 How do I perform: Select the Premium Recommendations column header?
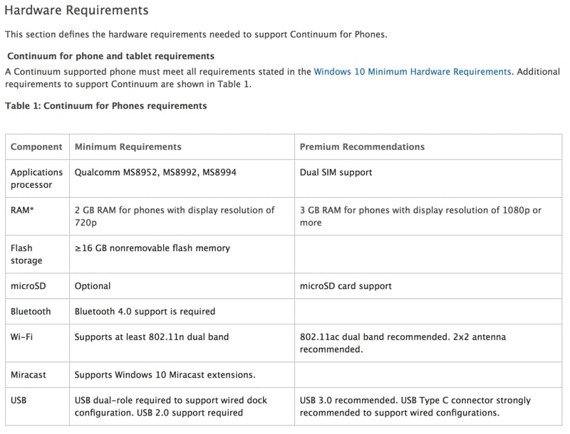[362, 147]
